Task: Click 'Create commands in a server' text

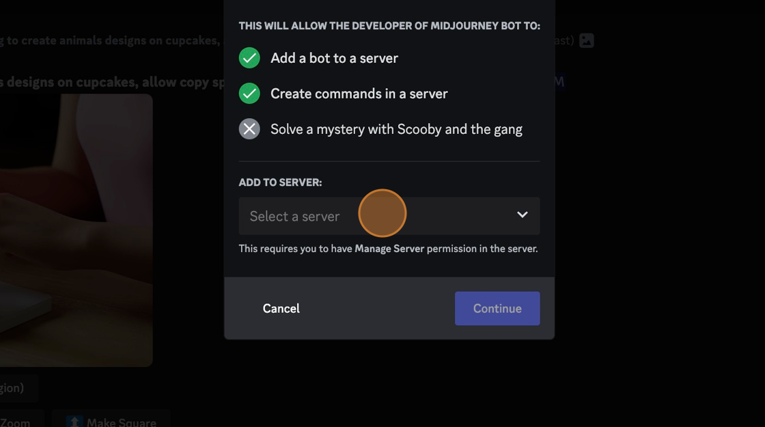Action: coord(359,94)
